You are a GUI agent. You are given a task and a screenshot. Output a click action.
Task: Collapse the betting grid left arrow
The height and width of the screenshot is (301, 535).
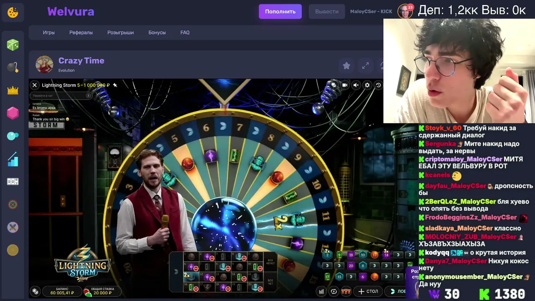click(x=176, y=272)
